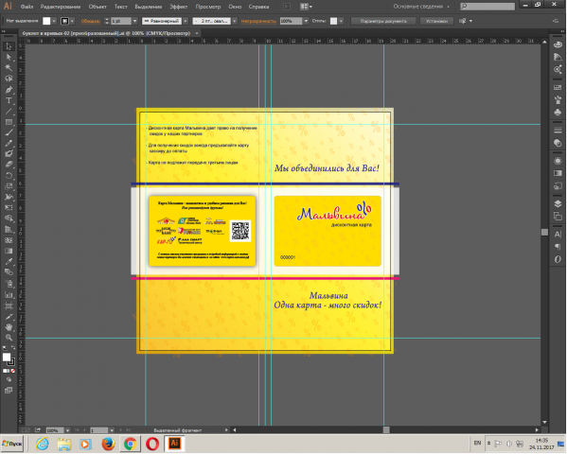Open the arrange documents dropdown
The width and height of the screenshot is (567, 454).
(x=307, y=7)
